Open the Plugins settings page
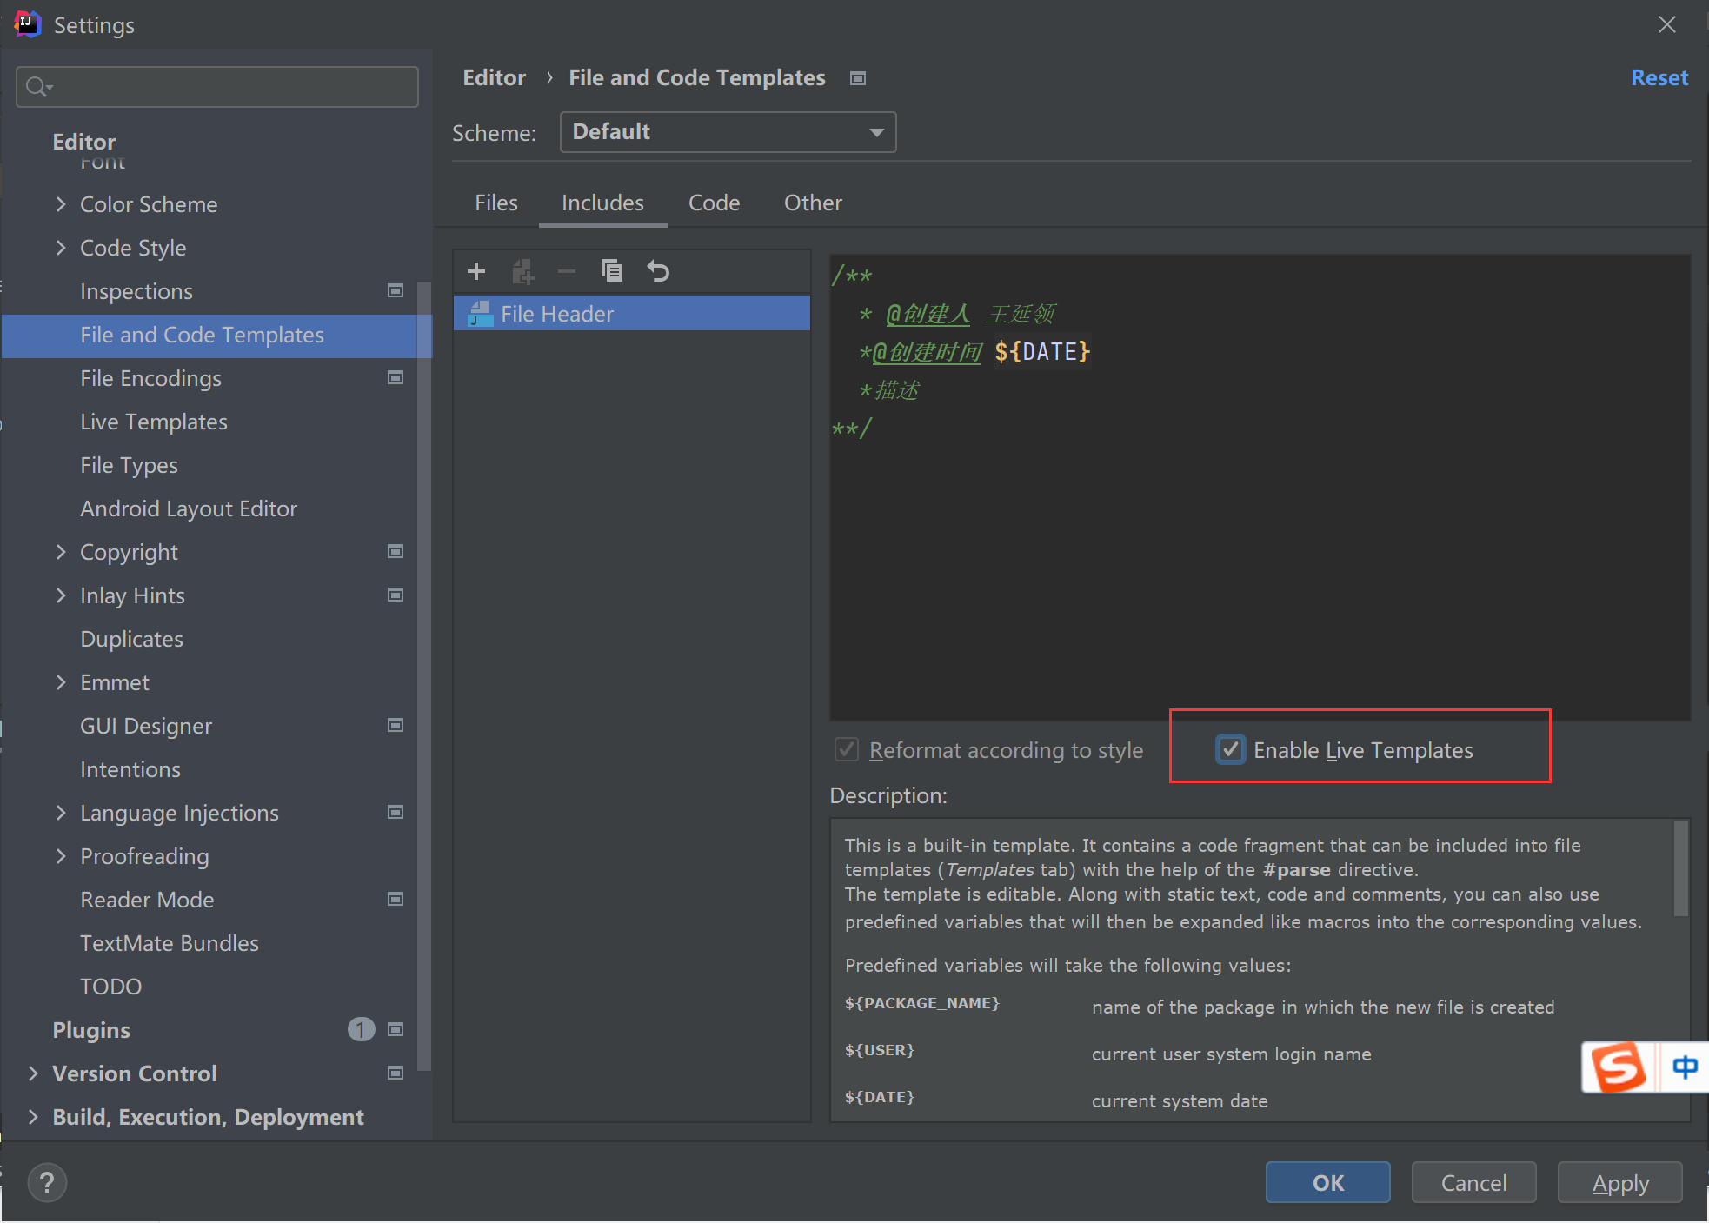 (x=91, y=1030)
